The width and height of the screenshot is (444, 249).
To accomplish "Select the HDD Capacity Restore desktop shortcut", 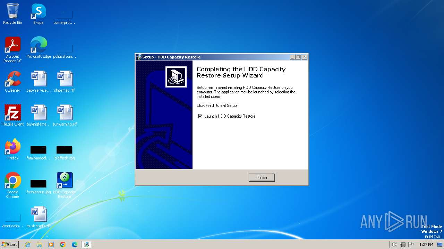I will click(x=65, y=185).
